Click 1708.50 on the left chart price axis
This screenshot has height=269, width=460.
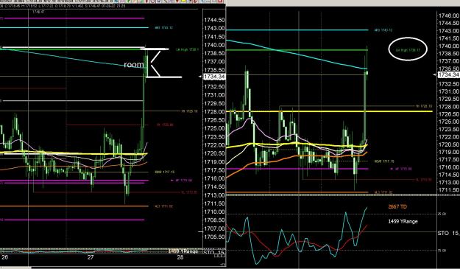click(x=214, y=220)
